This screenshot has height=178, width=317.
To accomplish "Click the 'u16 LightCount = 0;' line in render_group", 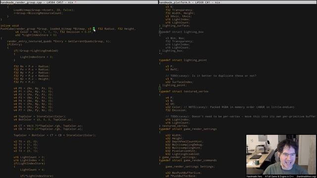I will pos(29,157).
